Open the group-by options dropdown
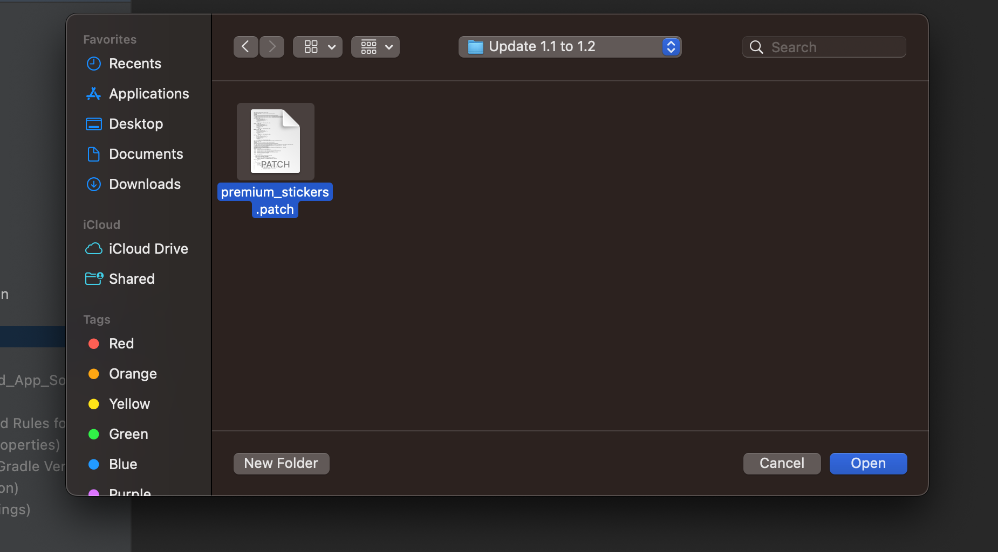Viewport: 998px width, 552px height. coord(375,47)
